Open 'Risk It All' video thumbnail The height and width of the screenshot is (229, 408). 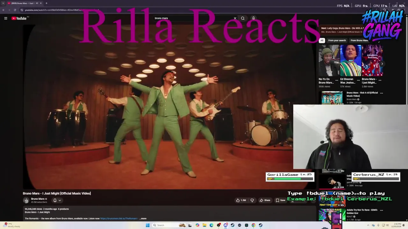click(x=332, y=98)
